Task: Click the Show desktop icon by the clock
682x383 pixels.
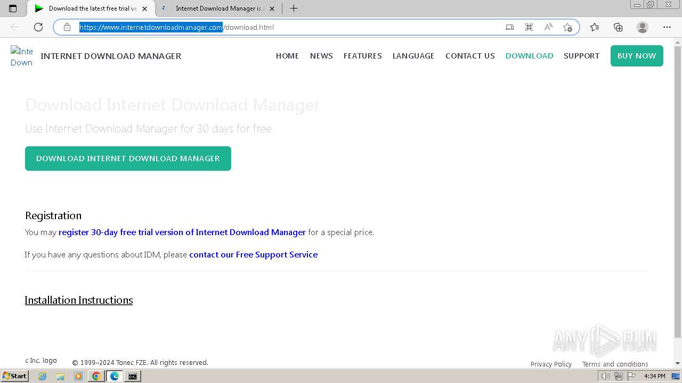Action: tap(676, 376)
